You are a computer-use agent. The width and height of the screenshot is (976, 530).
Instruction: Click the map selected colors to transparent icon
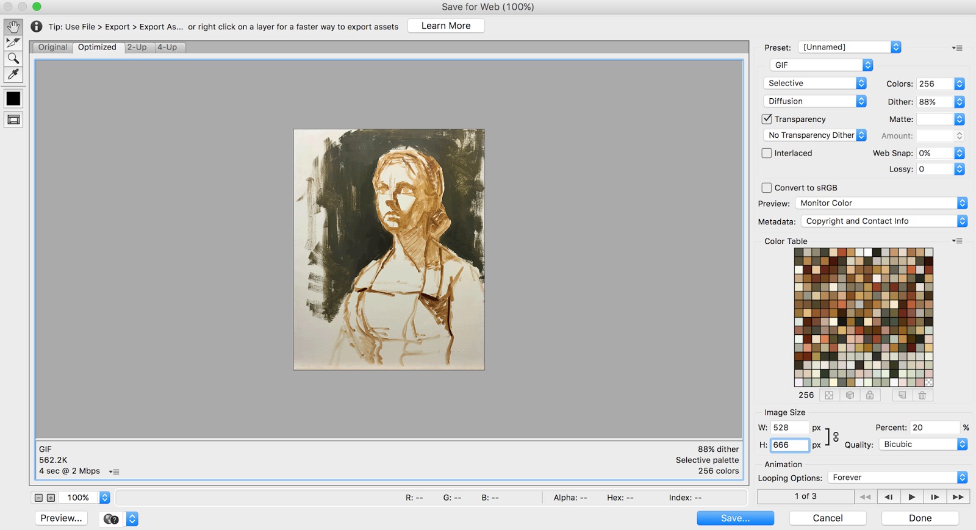829,395
